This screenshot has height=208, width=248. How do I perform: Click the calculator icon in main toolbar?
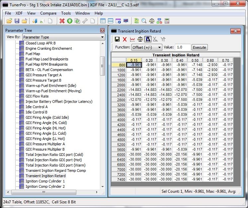click(x=167, y=21)
